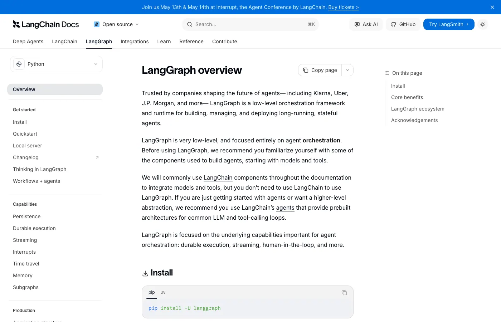Open the Install sidebar page

[x=20, y=122]
